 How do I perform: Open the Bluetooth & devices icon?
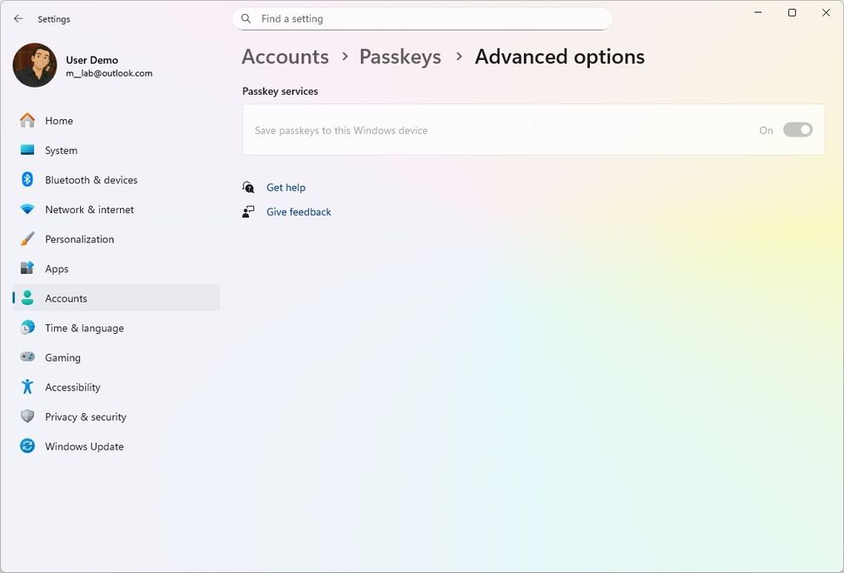(28, 180)
